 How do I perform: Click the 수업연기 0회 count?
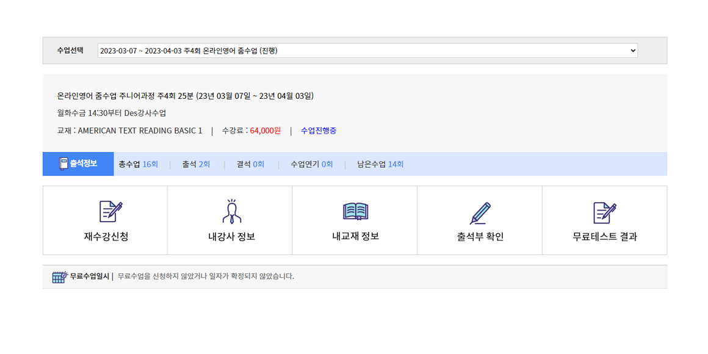coord(311,164)
